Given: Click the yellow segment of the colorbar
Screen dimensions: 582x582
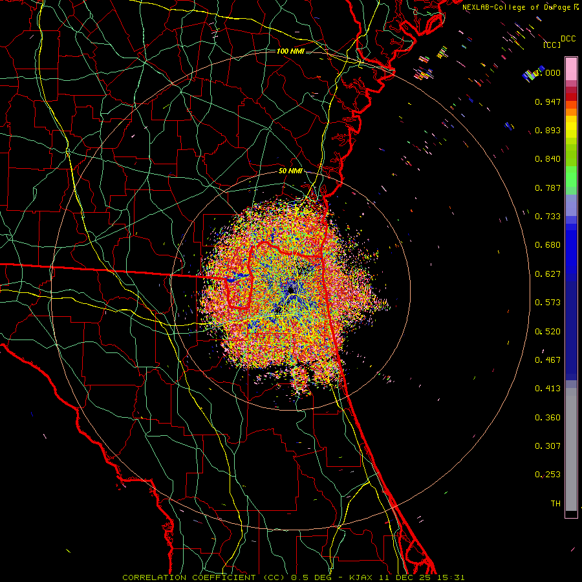Looking at the screenshot, I should pyautogui.click(x=571, y=128).
